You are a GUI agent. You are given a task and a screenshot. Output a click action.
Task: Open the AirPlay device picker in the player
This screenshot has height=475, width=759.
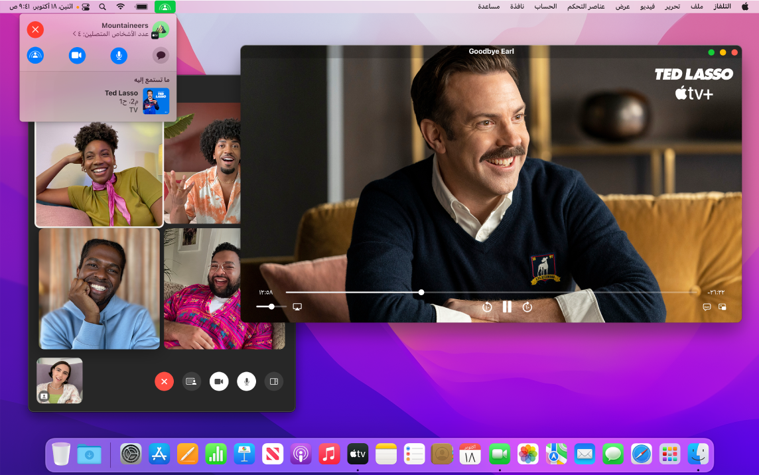coord(297,306)
